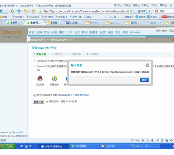This screenshot has width=174, height=155.
Task: Open the 门户 admin navigation tab
Action: (69, 32)
